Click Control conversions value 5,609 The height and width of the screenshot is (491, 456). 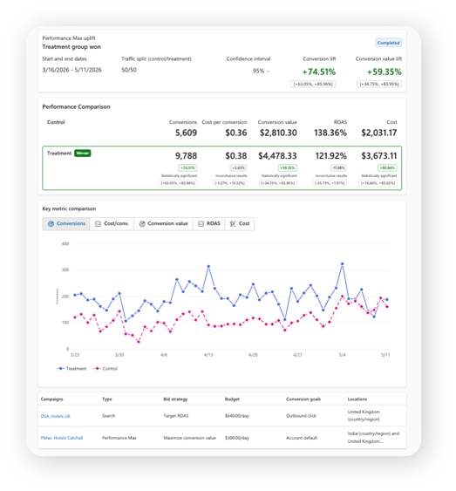(186, 133)
